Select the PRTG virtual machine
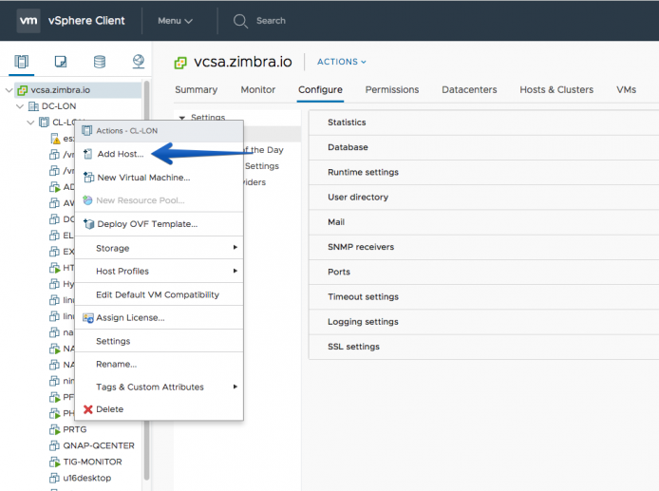This screenshot has height=491, width=659. (x=75, y=429)
